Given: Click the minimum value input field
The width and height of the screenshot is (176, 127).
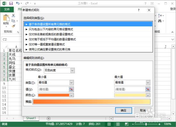Looking at the screenshot, I should click(x=53, y=89).
